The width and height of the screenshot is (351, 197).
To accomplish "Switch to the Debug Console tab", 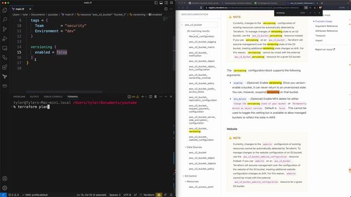I will [x=53, y=97].
